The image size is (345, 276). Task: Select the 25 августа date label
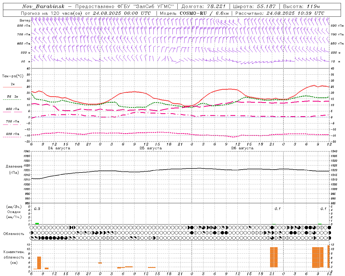[x=151, y=148]
